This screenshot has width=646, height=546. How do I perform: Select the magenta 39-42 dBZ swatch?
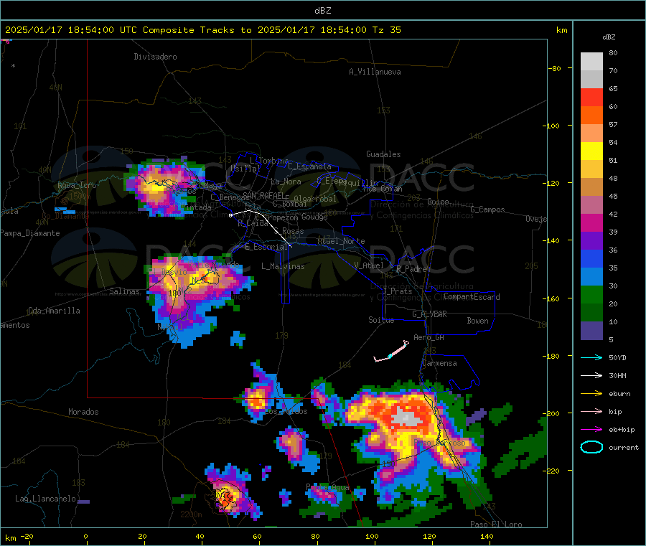point(591,222)
